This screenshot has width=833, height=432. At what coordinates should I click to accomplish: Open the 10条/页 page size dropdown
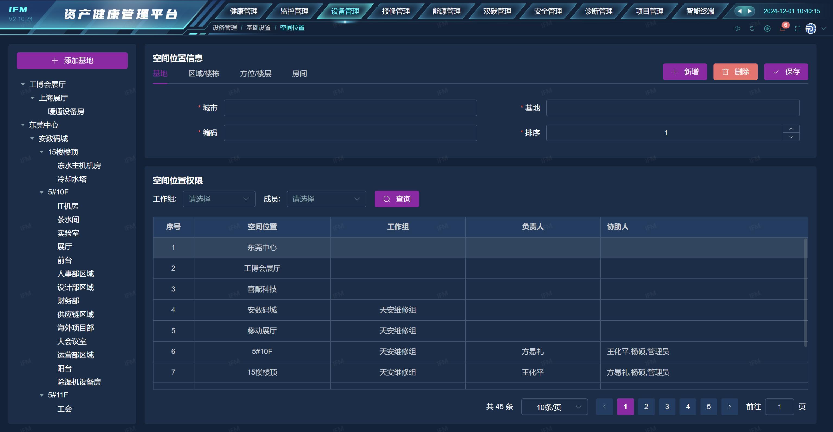click(x=554, y=407)
